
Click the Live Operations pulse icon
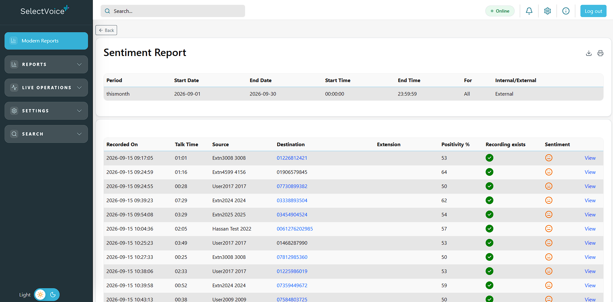(x=14, y=88)
